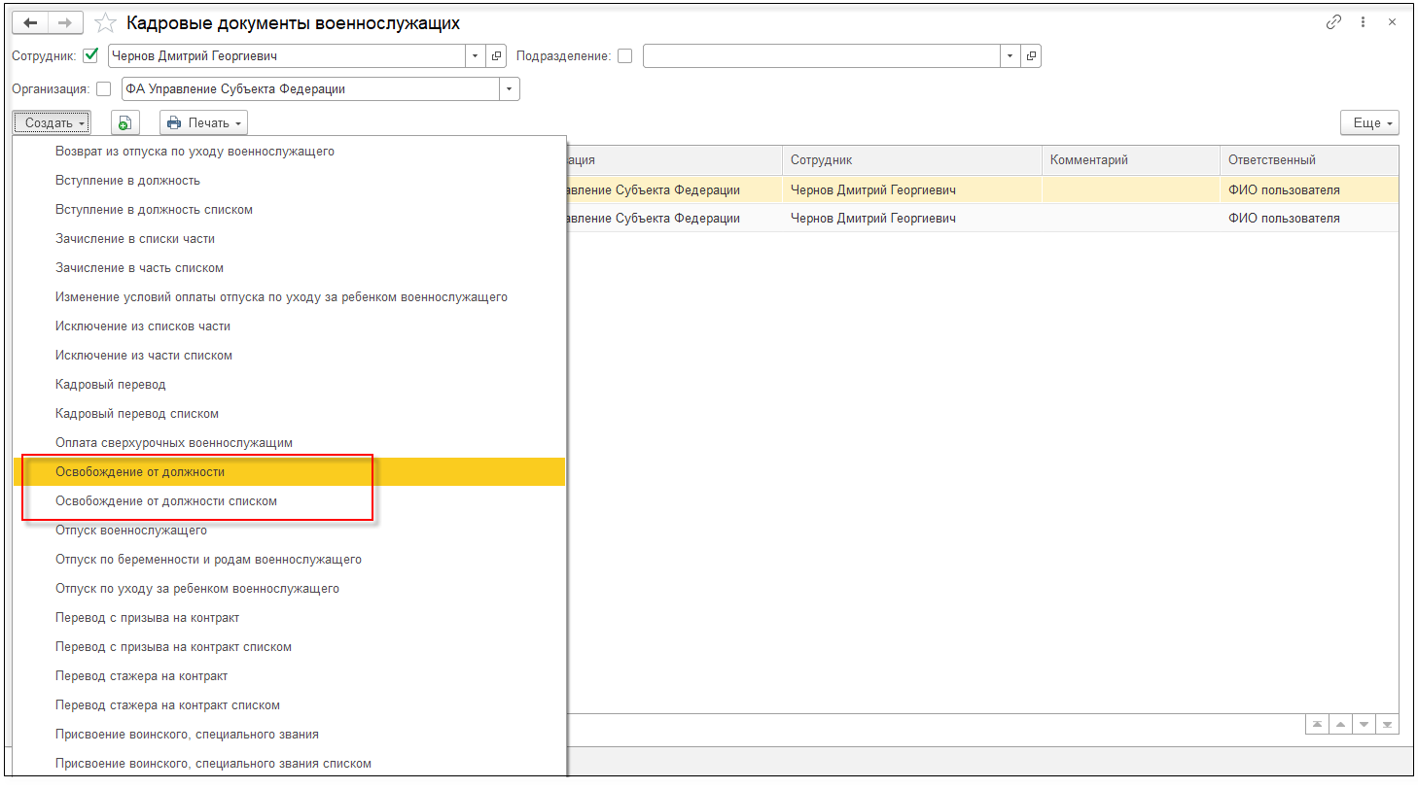Select Кадровый перевод menu item
Image resolution: width=1418 pixels, height=789 pixels.
289,385
